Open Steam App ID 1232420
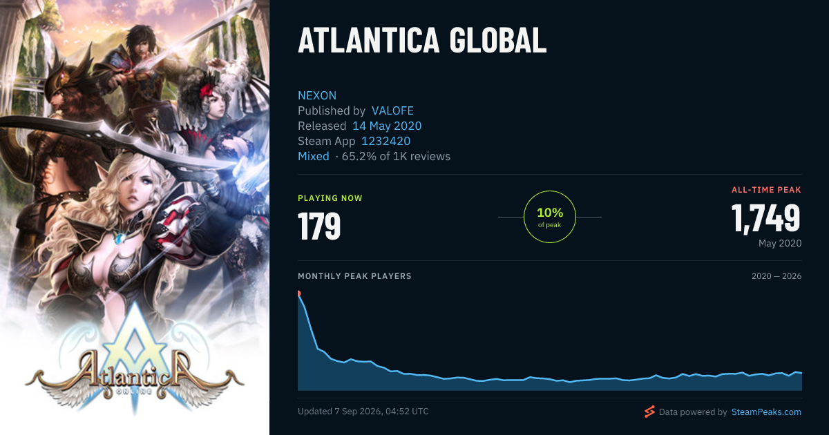The width and height of the screenshot is (829, 435). (386, 141)
